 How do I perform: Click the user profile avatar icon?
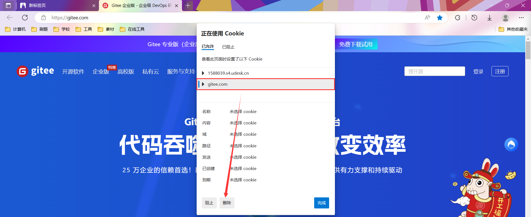point(506,18)
